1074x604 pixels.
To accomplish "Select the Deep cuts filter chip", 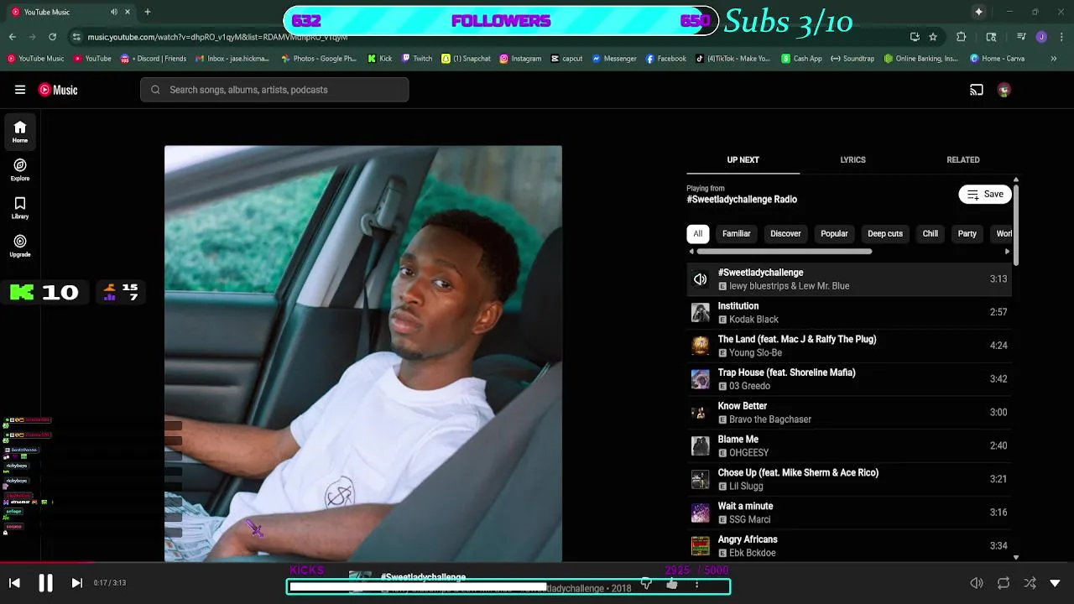I will (x=885, y=234).
